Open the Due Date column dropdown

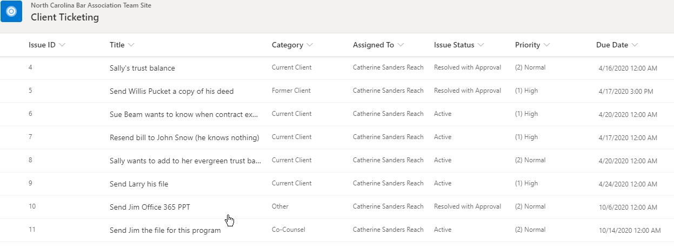pyautogui.click(x=635, y=45)
